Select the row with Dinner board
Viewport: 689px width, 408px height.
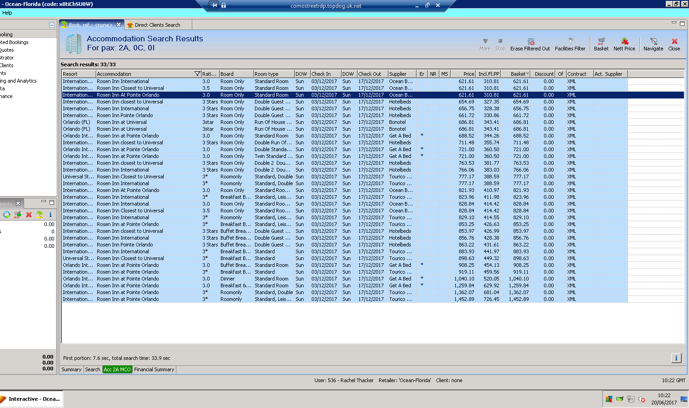tap(373, 279)
